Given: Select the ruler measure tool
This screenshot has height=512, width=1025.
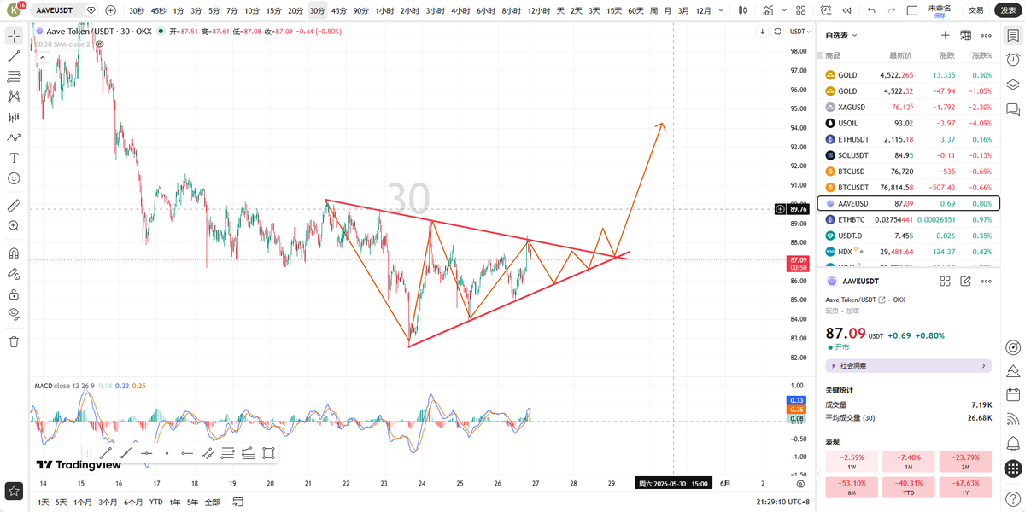Looking at the screenshot, I should click(14, 206).
